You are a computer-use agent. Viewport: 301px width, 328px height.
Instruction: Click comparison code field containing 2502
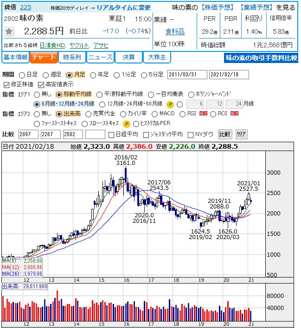tap(73, 134)
